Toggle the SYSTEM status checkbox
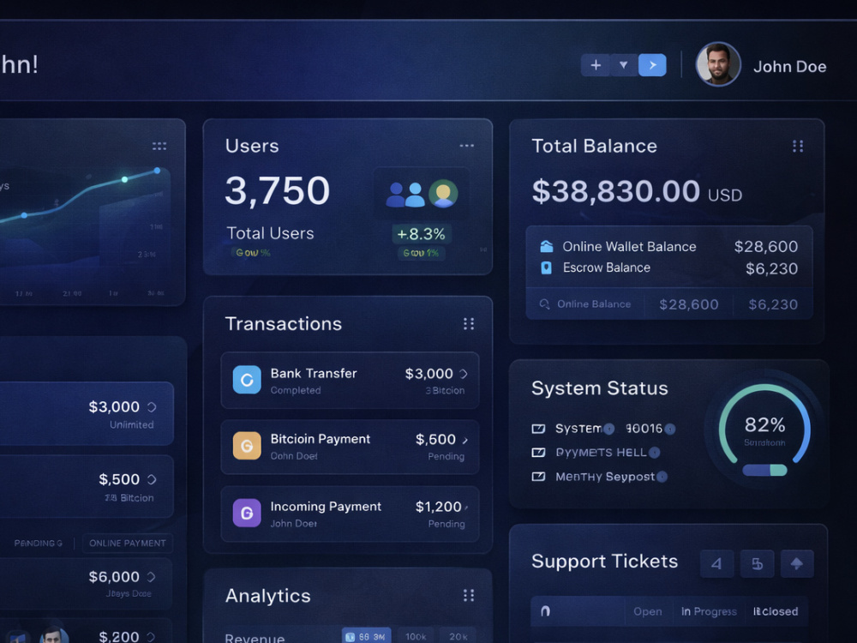 (538, 429)
